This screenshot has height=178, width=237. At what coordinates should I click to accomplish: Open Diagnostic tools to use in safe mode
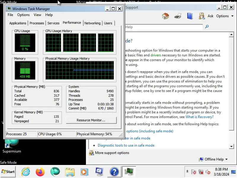[x=126, y=145]
